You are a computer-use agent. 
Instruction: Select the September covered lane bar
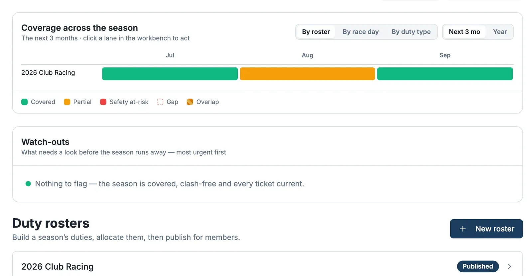[445, 74]
